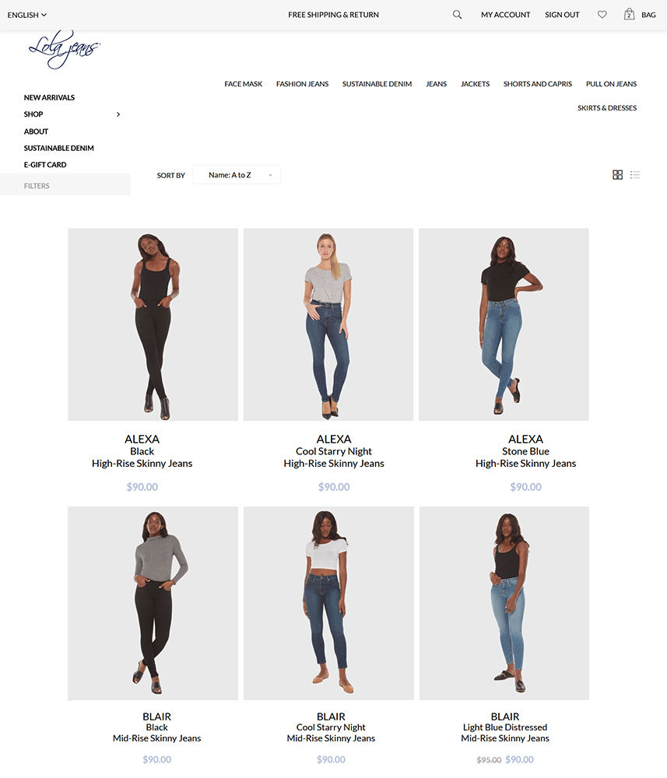667x778 pixels.
Task: Open the Sort By Name dropdown
Action: [237, 174]
